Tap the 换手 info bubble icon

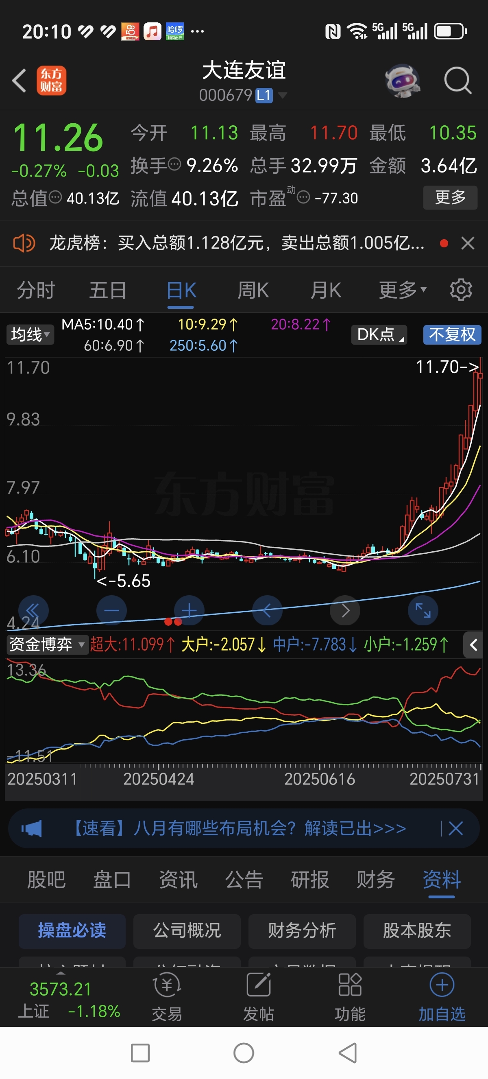[x=174, y=164]
